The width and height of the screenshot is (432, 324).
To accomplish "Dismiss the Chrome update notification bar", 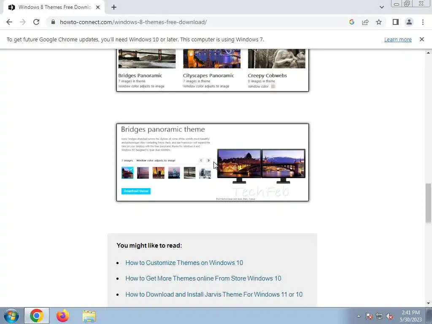I will click(421, 39).
